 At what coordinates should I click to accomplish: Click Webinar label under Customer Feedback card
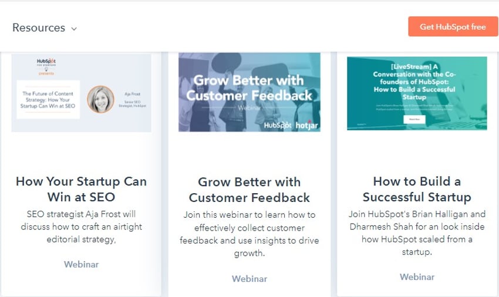(x=249, y=279)
